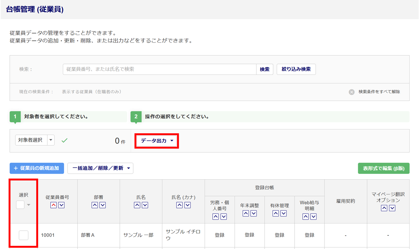Viewport: 419px width, 249px height.
Task: Open the データ出力 dropdown
Action: pyautogui.click(x=157, y=141)
